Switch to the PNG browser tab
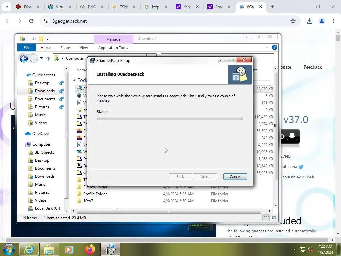Image resolution: width=341 pixels, height=256 pixels. click(91, 7)
